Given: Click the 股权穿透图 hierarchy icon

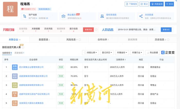Looking at the screenshot, I should click(102, 16).
